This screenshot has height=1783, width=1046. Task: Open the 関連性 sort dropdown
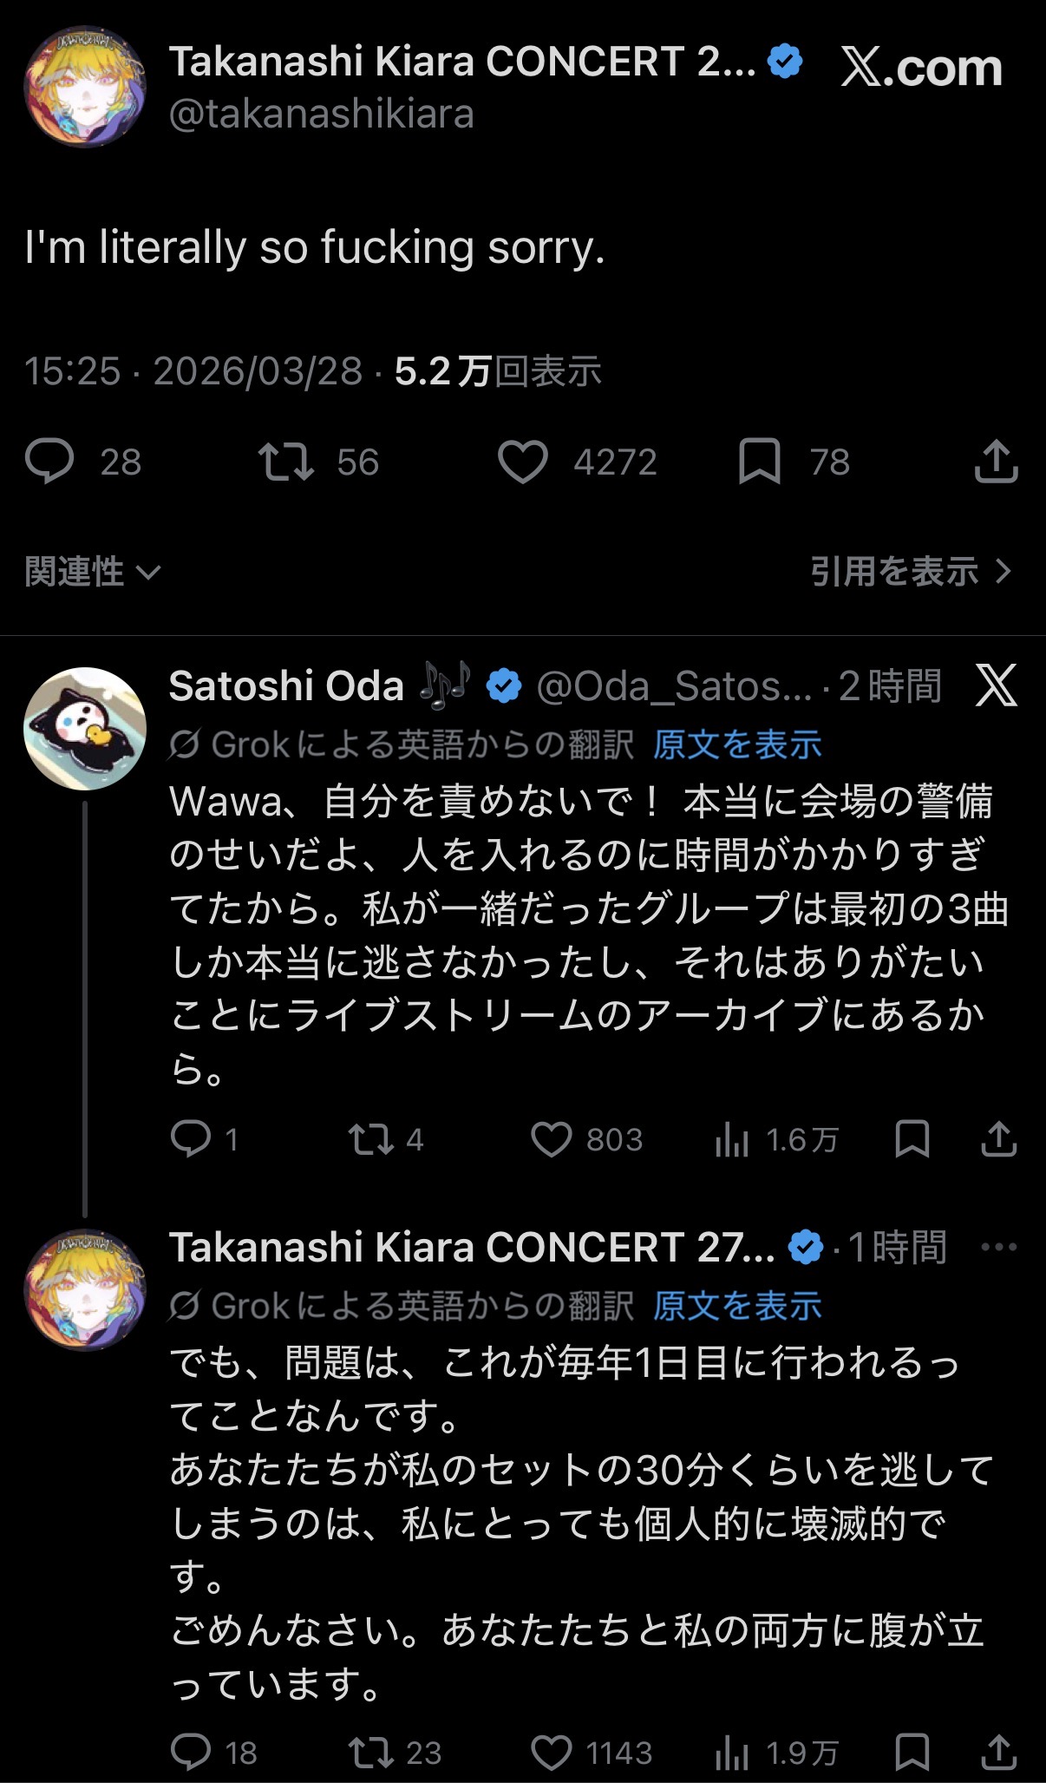pyautogui.click(x=92, y=572)
